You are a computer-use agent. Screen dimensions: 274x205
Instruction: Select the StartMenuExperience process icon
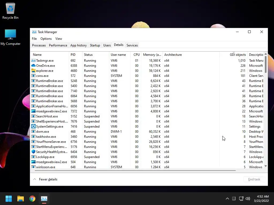coord(33,147)
